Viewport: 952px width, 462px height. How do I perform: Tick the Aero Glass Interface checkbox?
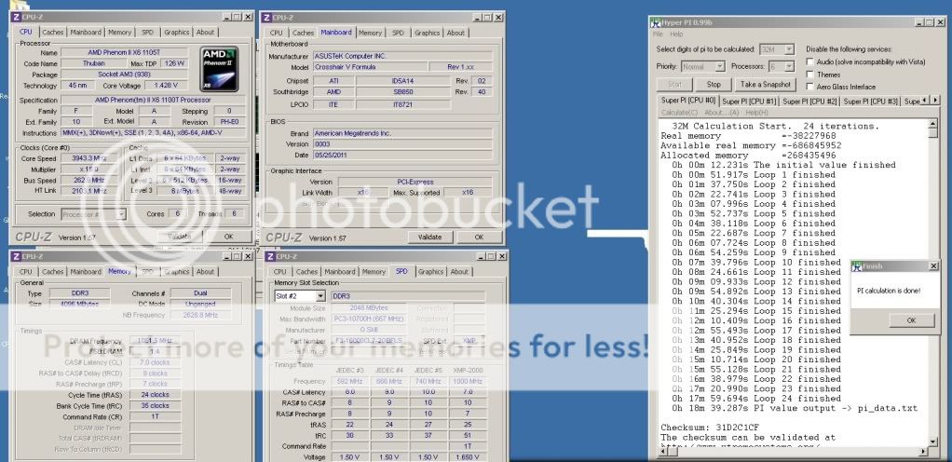tap(809, 87)
